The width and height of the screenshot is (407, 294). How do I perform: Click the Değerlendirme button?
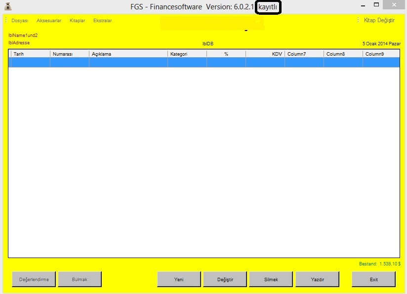pos(34,279)
